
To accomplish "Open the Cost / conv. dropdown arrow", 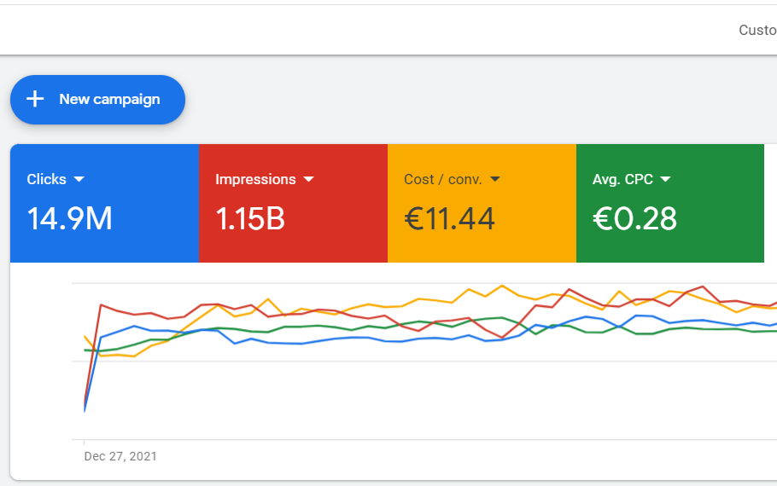I will (x=495, y=179).
